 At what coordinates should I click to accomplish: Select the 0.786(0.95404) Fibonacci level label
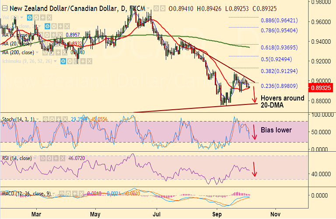tap(279, 31)
